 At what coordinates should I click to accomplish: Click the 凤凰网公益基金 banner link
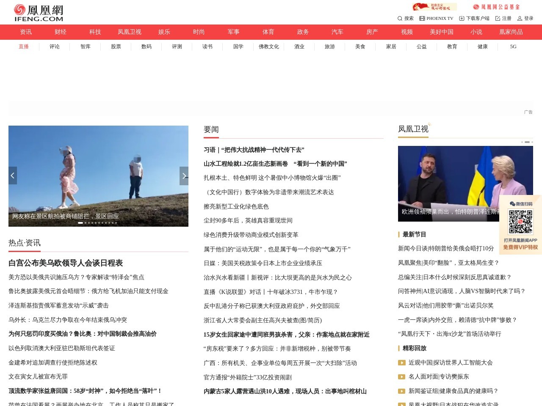tap(496, 7)
